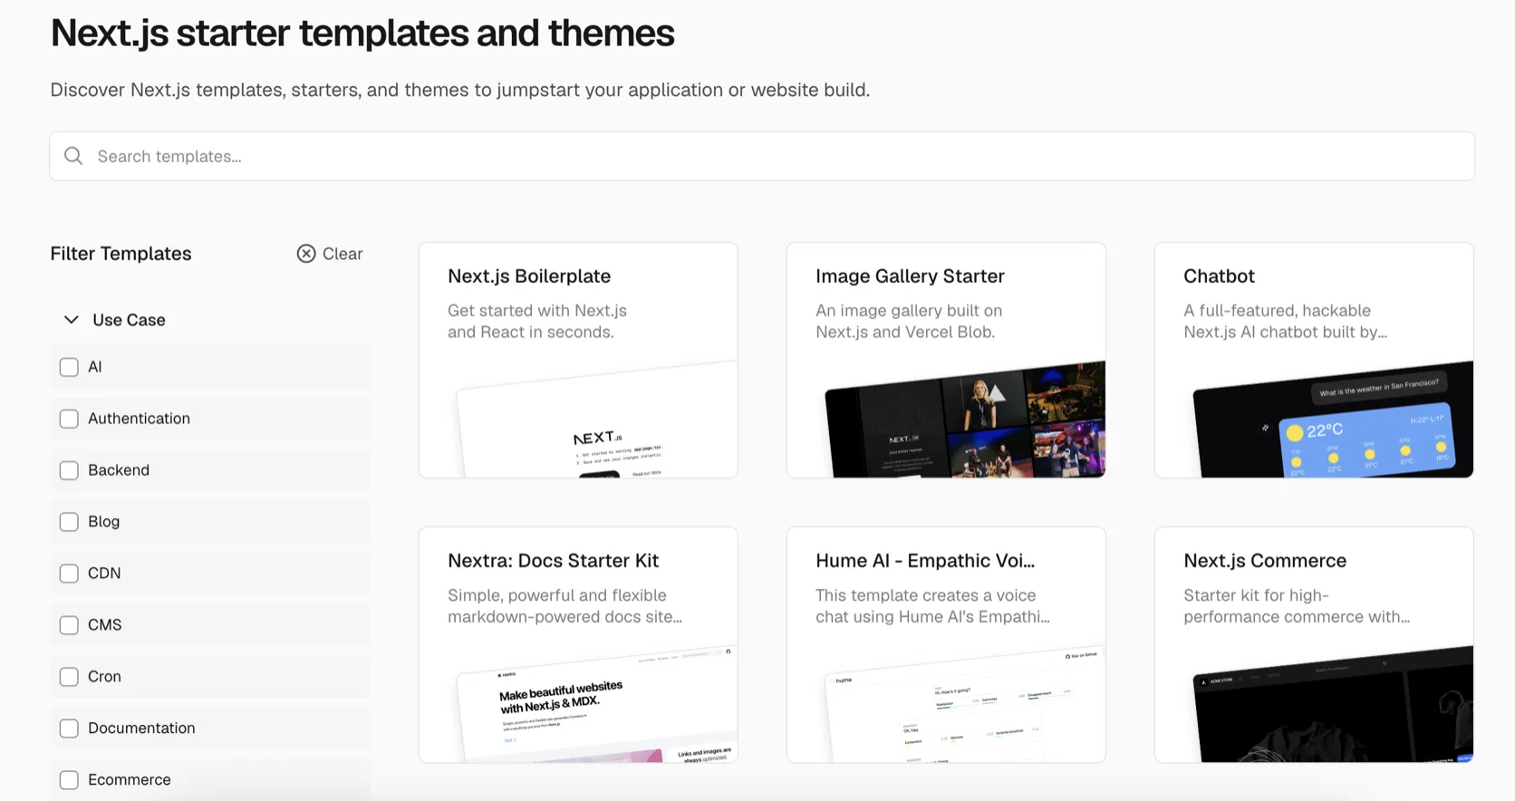
Task: Clear all template filters
Action: pos(330,254)
